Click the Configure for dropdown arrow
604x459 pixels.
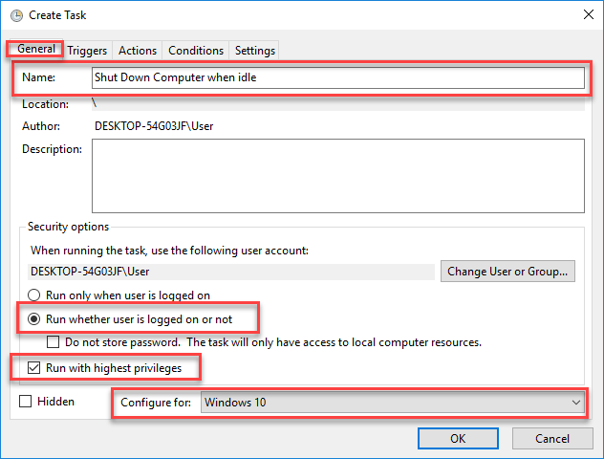pos(576,403)
